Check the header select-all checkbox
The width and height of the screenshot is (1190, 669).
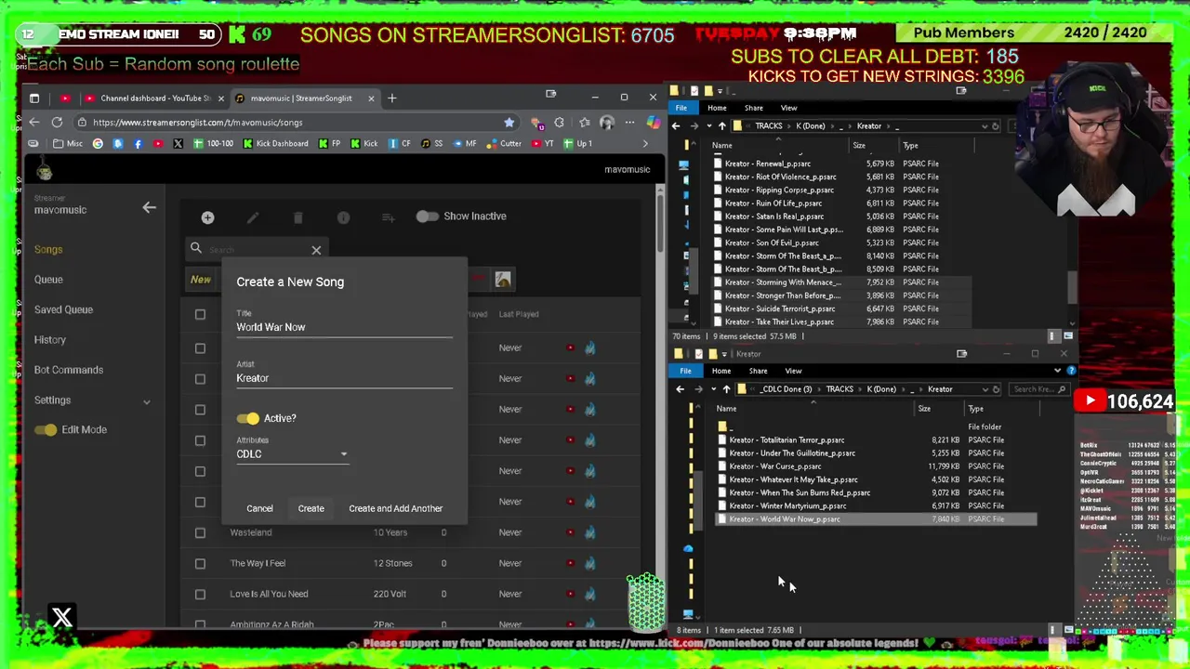pos(200,314)
